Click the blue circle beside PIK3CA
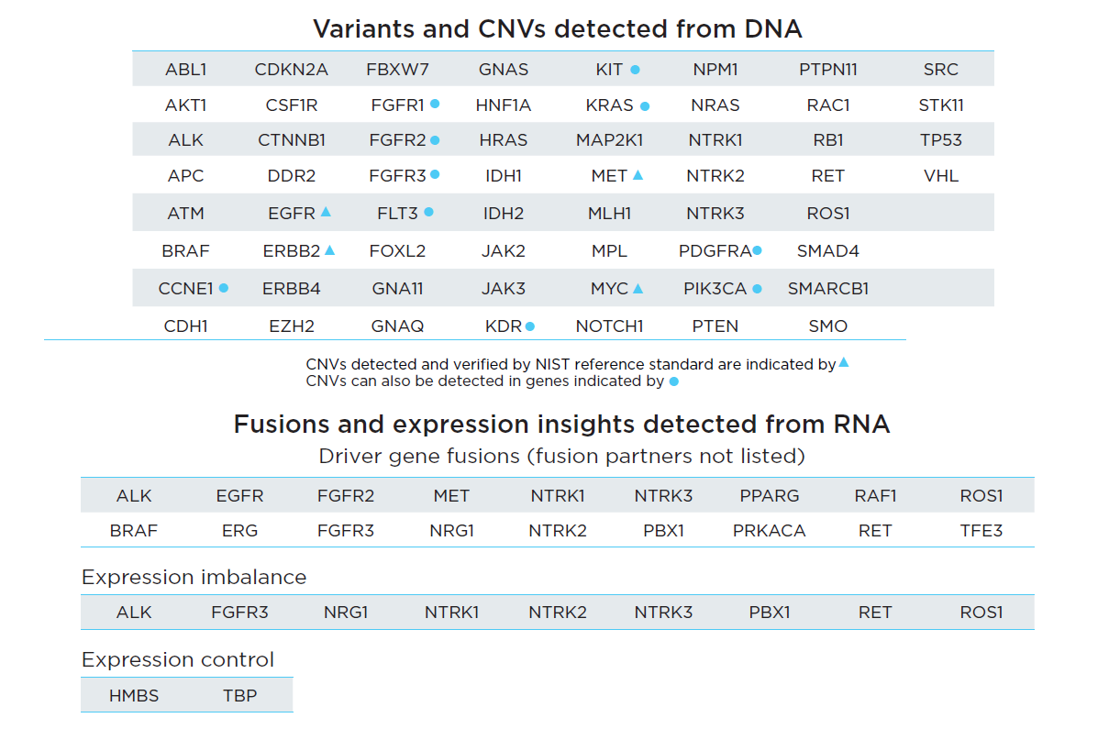The image size is (1120, 729). pyautogui.click(x=757, y=289)
